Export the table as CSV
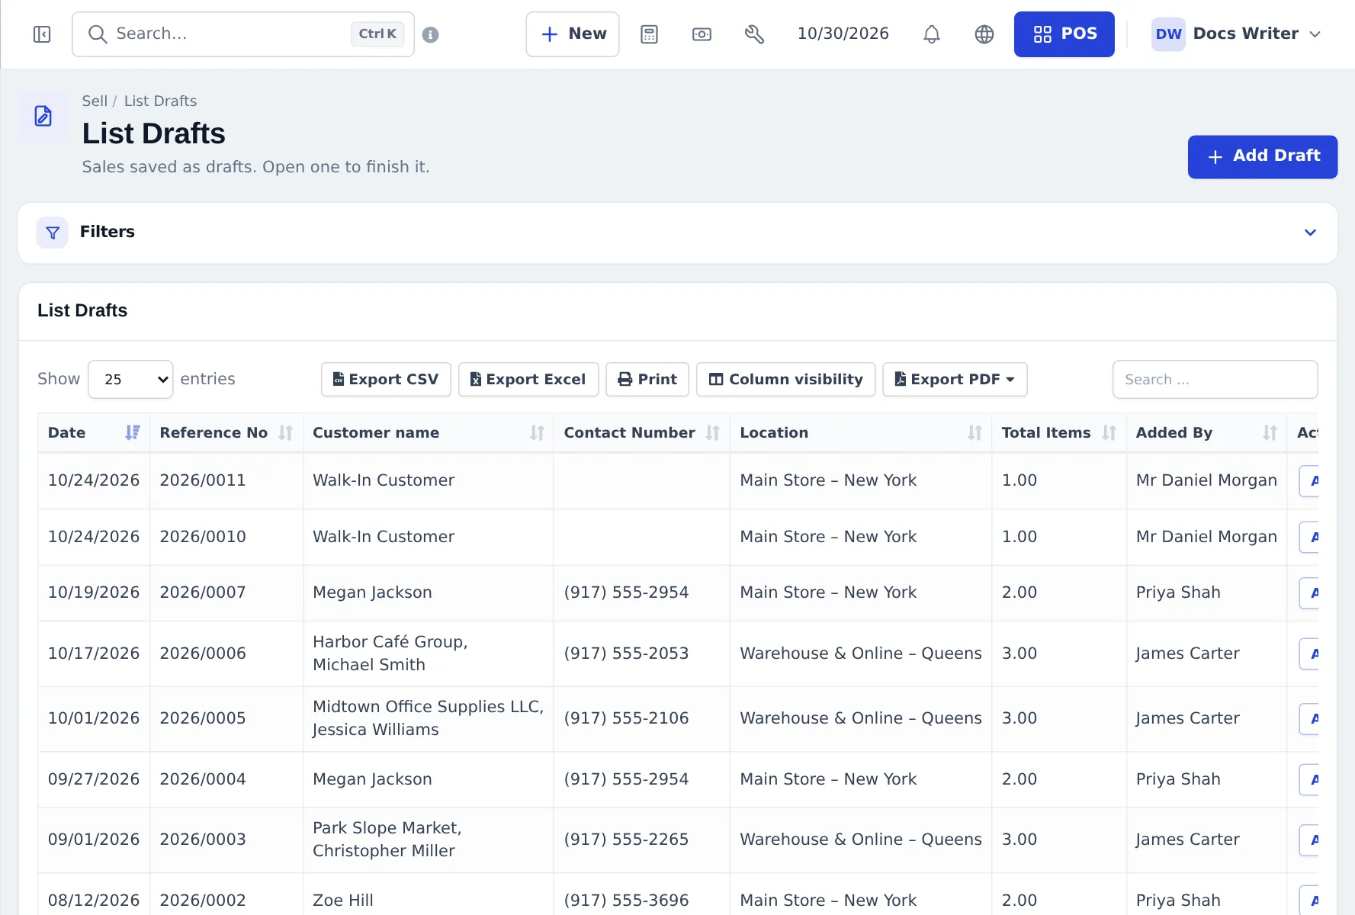This screenshot has height=915, width=1355. pos(386,379)
